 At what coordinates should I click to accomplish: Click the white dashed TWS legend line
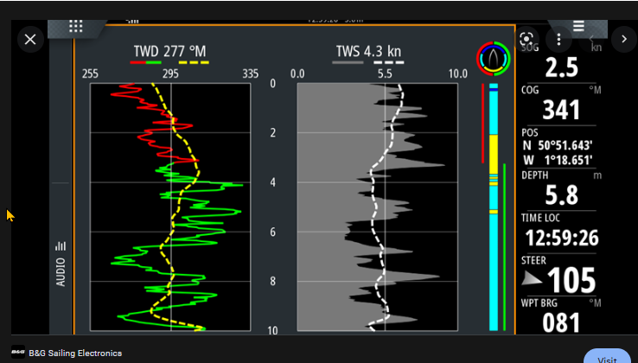point(389,63)
